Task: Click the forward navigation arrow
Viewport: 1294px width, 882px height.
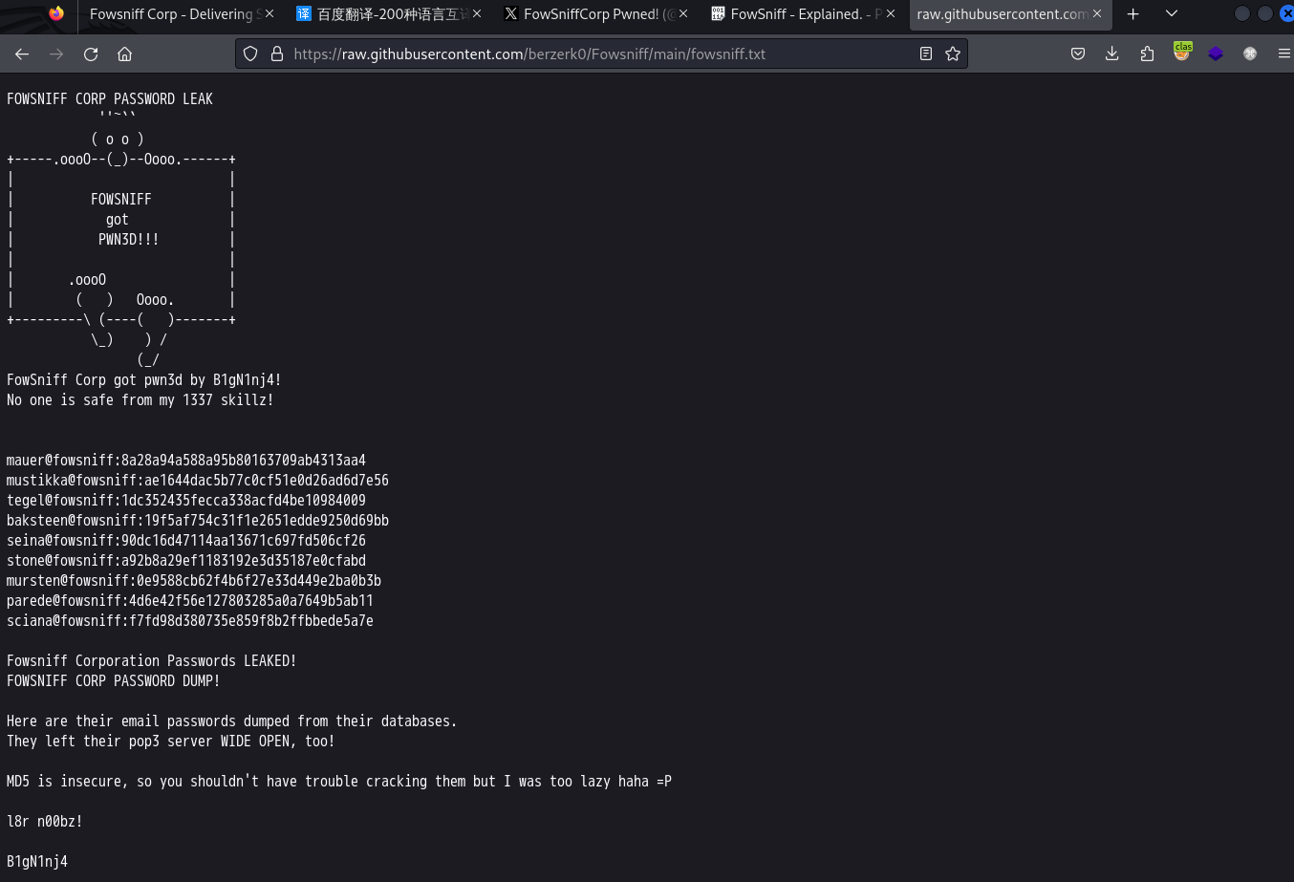Action: (56, 54)
